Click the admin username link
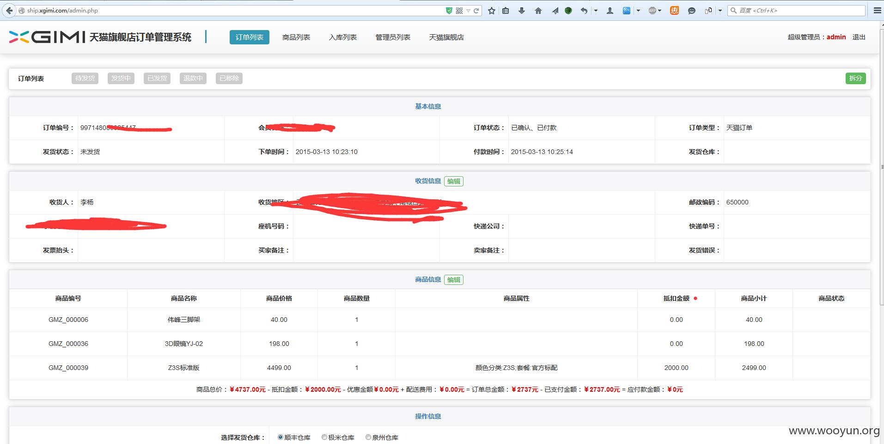 (x=836, y=37)
